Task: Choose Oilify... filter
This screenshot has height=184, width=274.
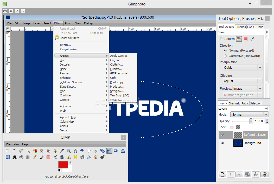Action: (123, 78)
